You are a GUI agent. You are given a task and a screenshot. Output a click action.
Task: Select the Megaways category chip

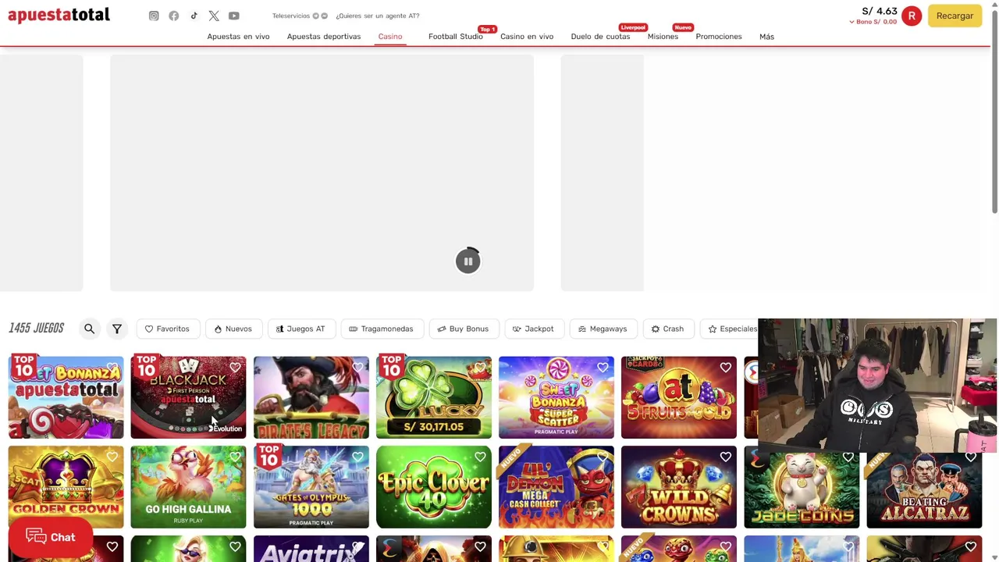603,329
